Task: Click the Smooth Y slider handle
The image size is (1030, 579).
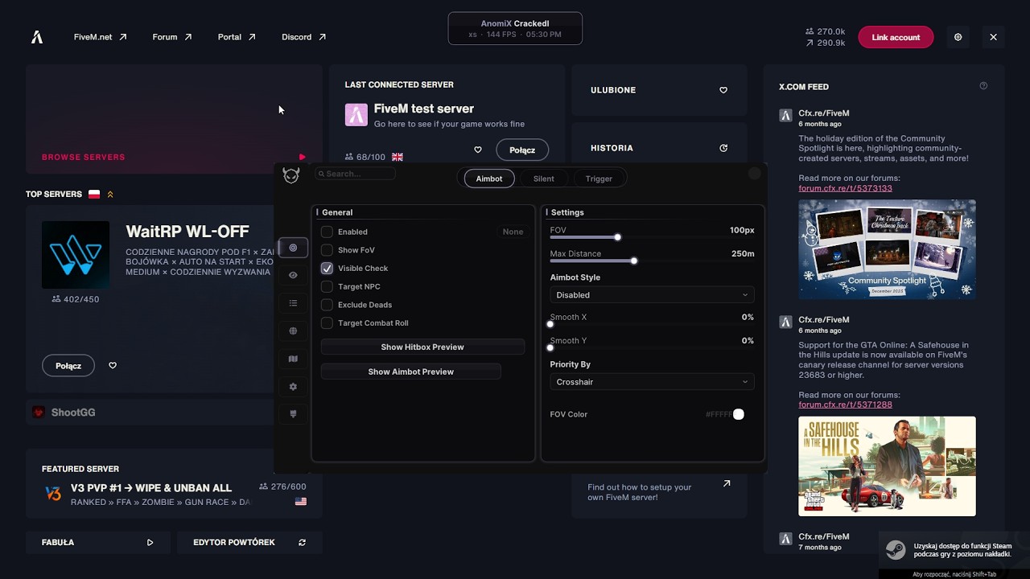Action: [x=550, y=347]
